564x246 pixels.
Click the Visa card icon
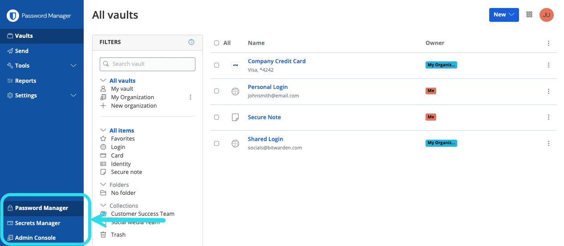(235, 65)
